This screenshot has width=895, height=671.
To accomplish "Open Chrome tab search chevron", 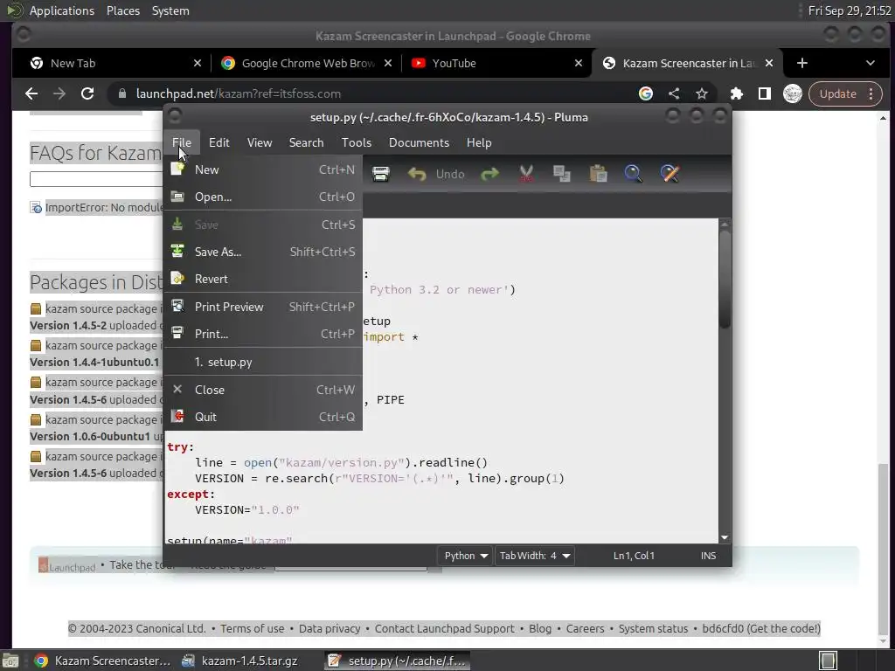I will coord(871,63).
